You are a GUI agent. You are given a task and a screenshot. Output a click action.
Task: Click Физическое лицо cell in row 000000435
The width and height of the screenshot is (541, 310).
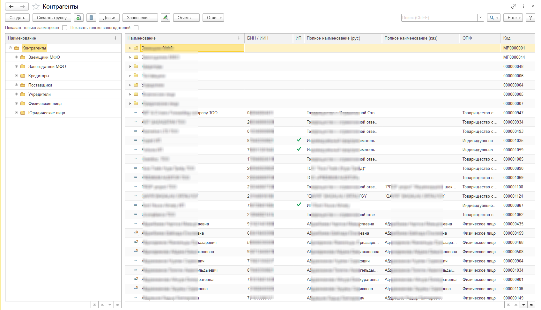point(480,224)
